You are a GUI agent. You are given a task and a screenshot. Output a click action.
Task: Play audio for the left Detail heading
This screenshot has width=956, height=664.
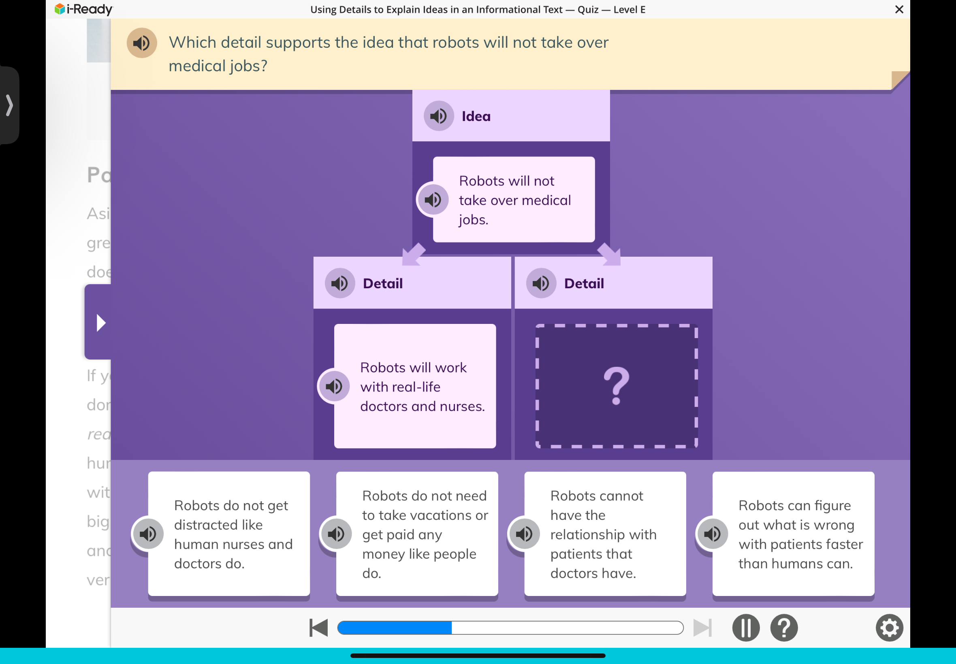click(339, 283)
